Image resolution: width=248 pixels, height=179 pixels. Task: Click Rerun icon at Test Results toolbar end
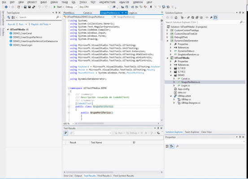(x=158, y=133)
